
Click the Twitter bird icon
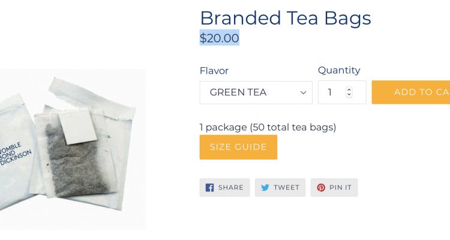(x=265, y=188)
